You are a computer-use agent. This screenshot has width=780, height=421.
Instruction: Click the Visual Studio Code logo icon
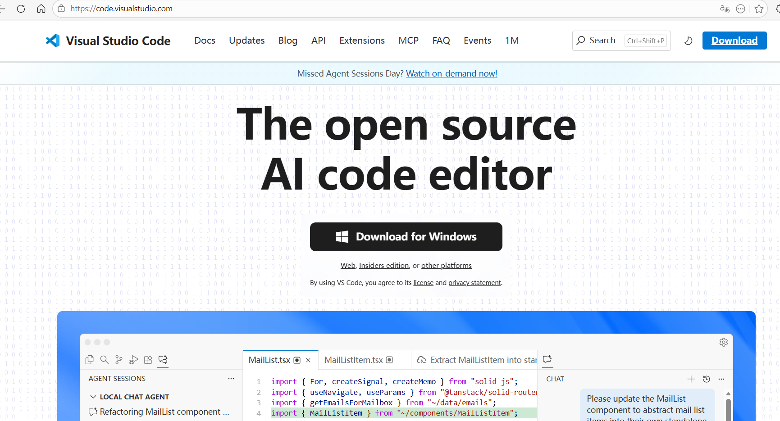point(53,41)
